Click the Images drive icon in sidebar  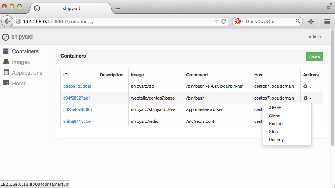click(6, 62)
